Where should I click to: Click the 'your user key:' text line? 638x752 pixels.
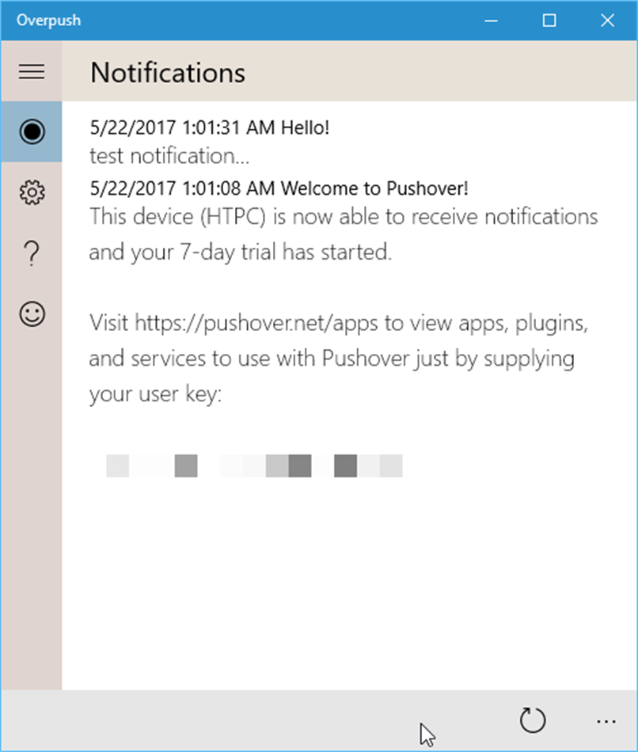(156, 394)
